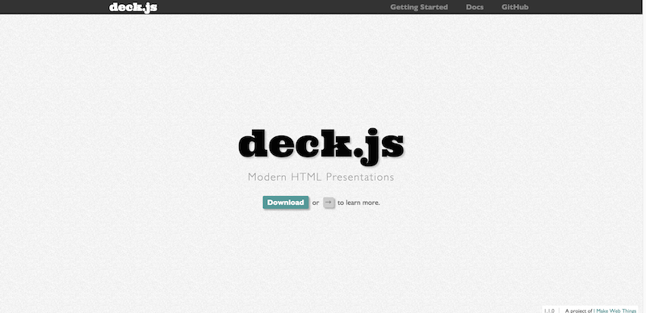Screen dimensions: 646x313
Task: Click the right-arrow key icon
Action: click(329, 202)
